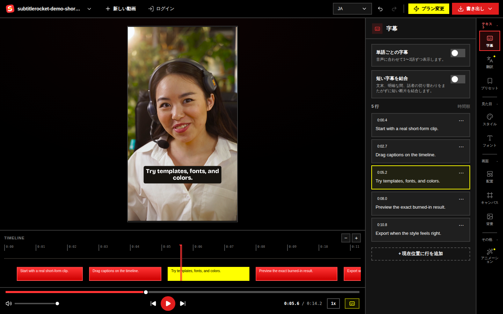Open the フォント font tool
The height and width of the screenshot is (314, 503).
tap(490, 141)
